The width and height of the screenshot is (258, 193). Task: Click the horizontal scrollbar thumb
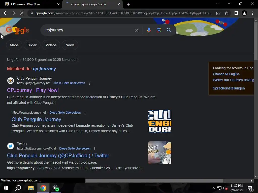coord(154,181)
